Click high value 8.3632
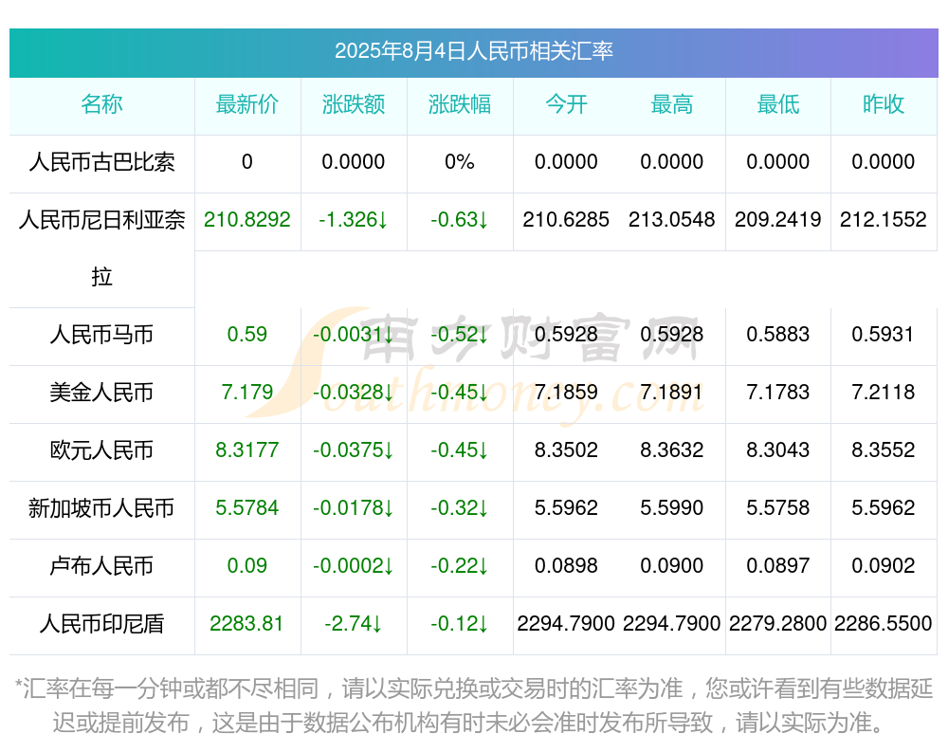Viewport: 948px width, 752px height. pyautogui.click(x=672, y=450)
